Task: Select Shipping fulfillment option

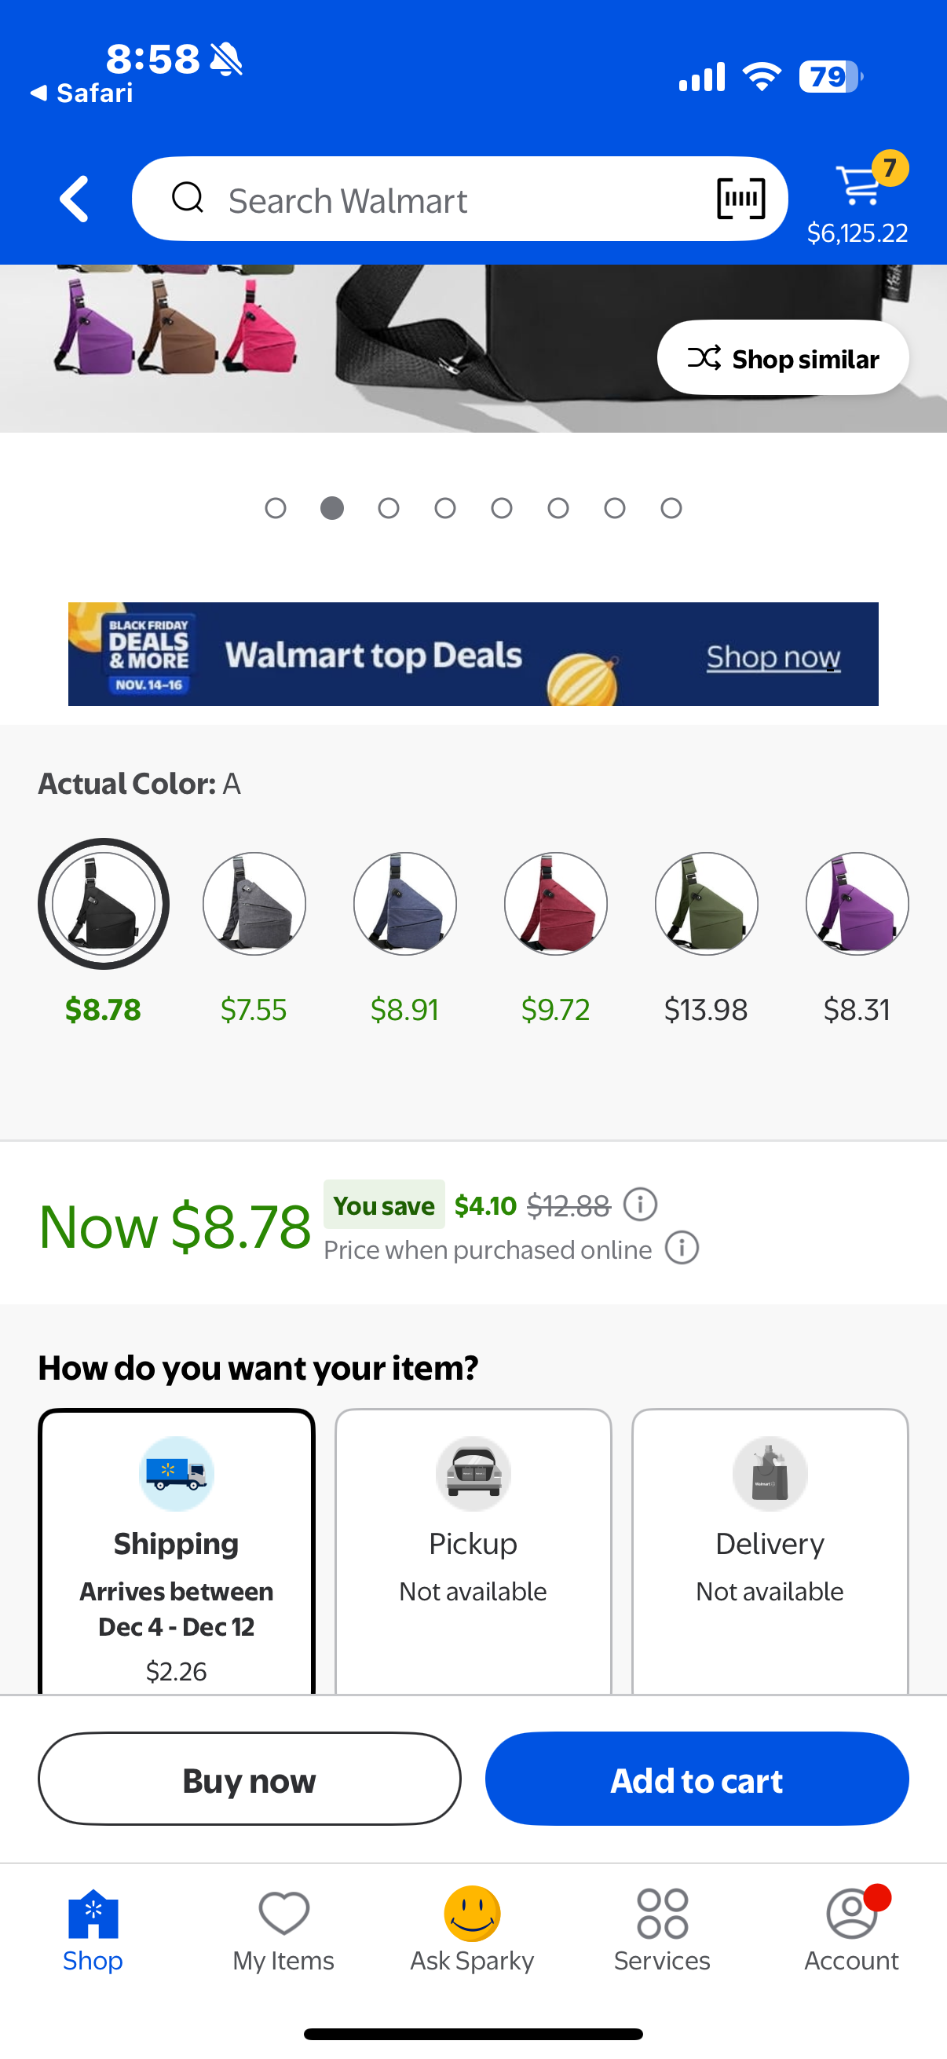Action: click(177, 1551)
